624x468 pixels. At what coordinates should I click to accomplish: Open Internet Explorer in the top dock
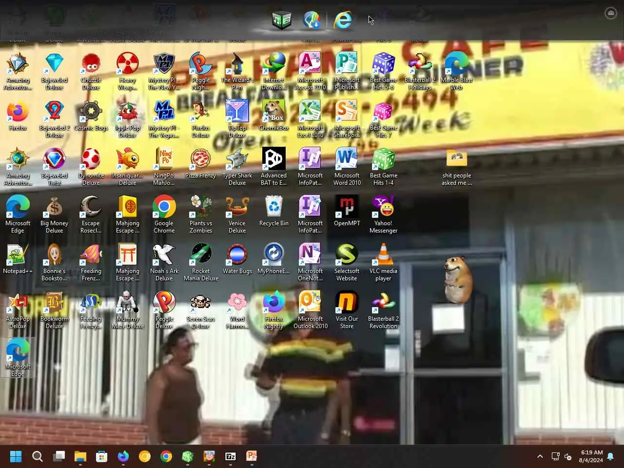point(343,20)
